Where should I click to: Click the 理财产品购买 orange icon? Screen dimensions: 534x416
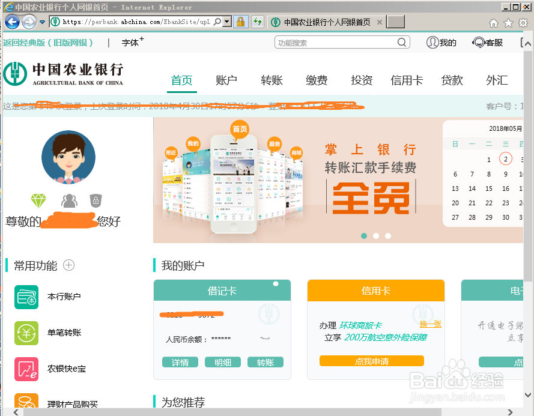point(26,400)
